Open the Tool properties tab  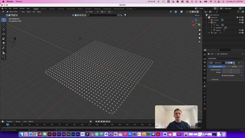tap(205, 54)
